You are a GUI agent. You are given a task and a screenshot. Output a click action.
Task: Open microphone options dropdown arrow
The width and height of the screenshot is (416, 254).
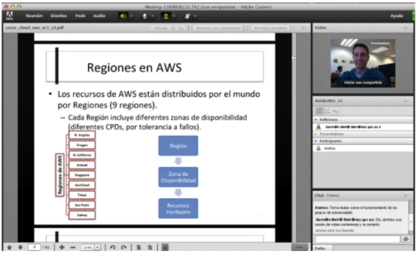tap(152, 16)
